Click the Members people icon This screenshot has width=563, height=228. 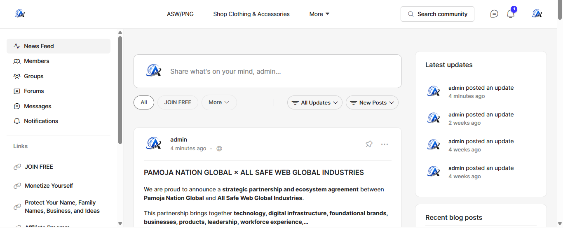pos(17,61)
